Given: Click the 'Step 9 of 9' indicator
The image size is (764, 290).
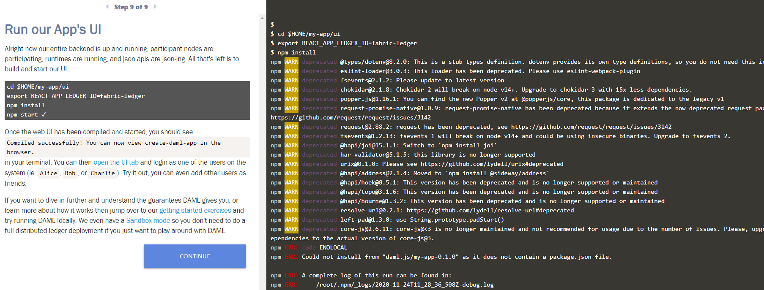Looking at the screenshot, I should pyautogui.click(x=131, y=7).
